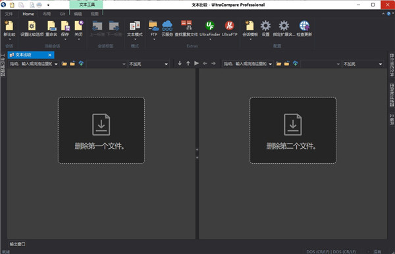395x254 pixels.
Task: Open the FTP ribbon icon
Action: (153, 26)
